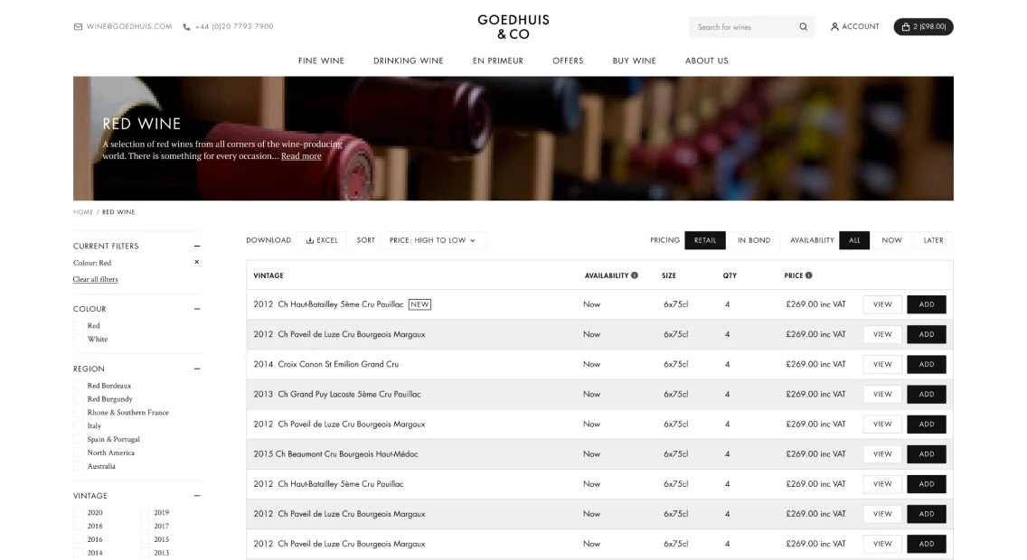Click the Account link in header
Viewport: 1027px width, 560px height.
coord(854,27)
